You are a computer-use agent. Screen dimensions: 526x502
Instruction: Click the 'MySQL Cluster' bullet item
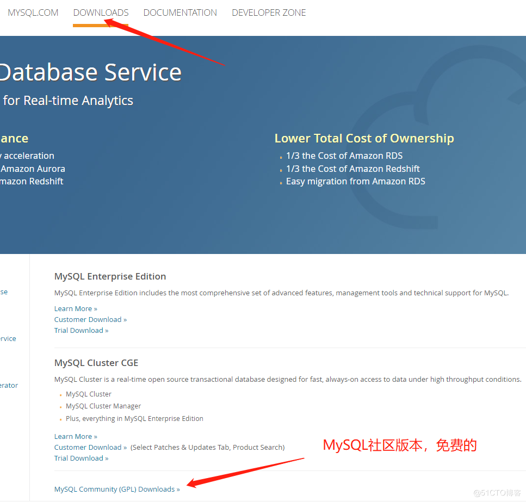click(89, 394)
